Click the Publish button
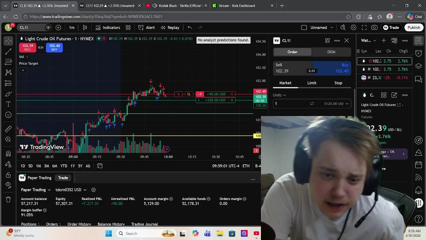 click(414, 28)
